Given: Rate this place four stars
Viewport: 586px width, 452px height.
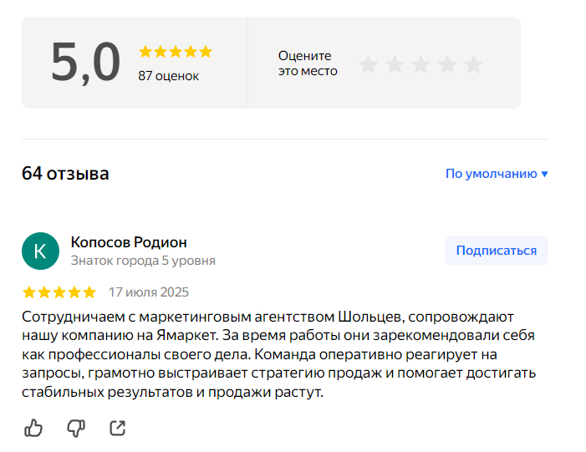Looking at the screenshot, I should (448, 64).
